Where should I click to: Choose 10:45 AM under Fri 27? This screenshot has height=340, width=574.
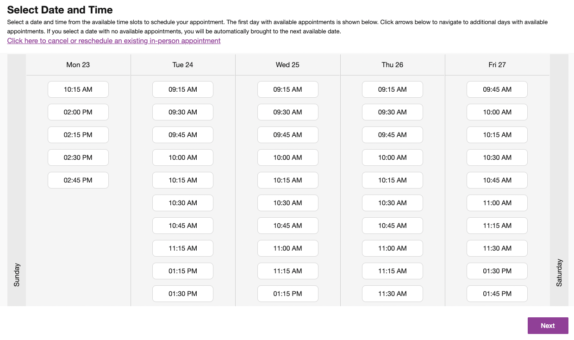pyautogui.click(x=497, y=180)
